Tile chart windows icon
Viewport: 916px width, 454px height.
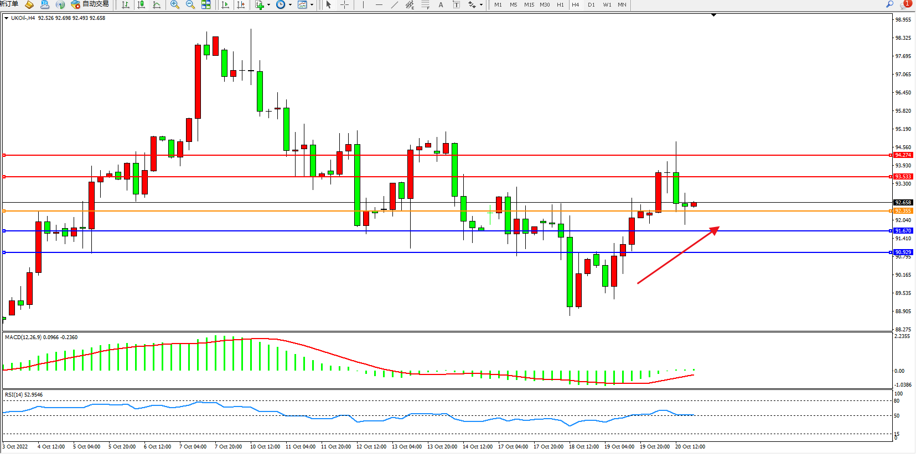pyautogui.click(x=206, y=4)
